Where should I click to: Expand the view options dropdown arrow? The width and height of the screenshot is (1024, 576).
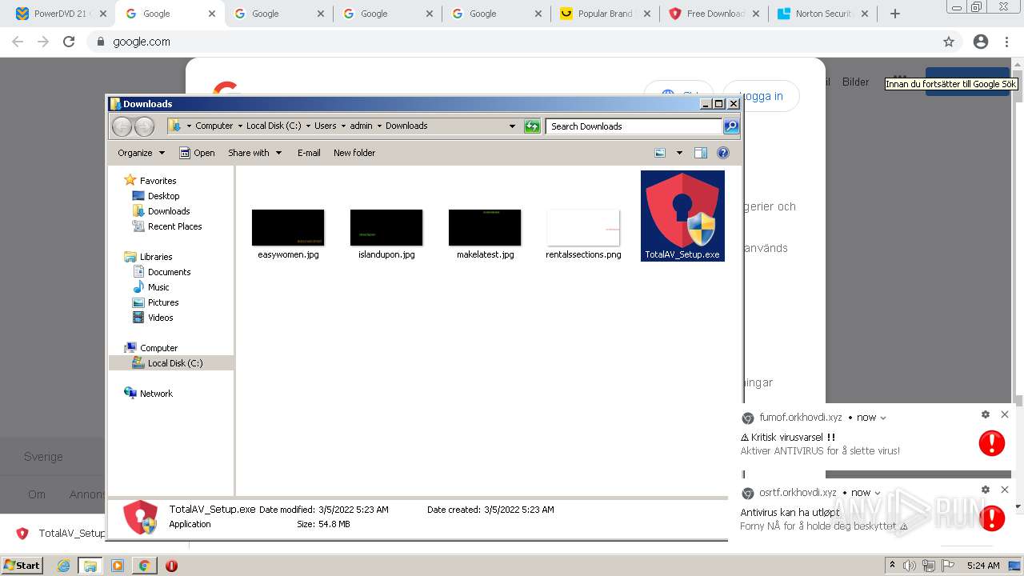tap(679, 153)
